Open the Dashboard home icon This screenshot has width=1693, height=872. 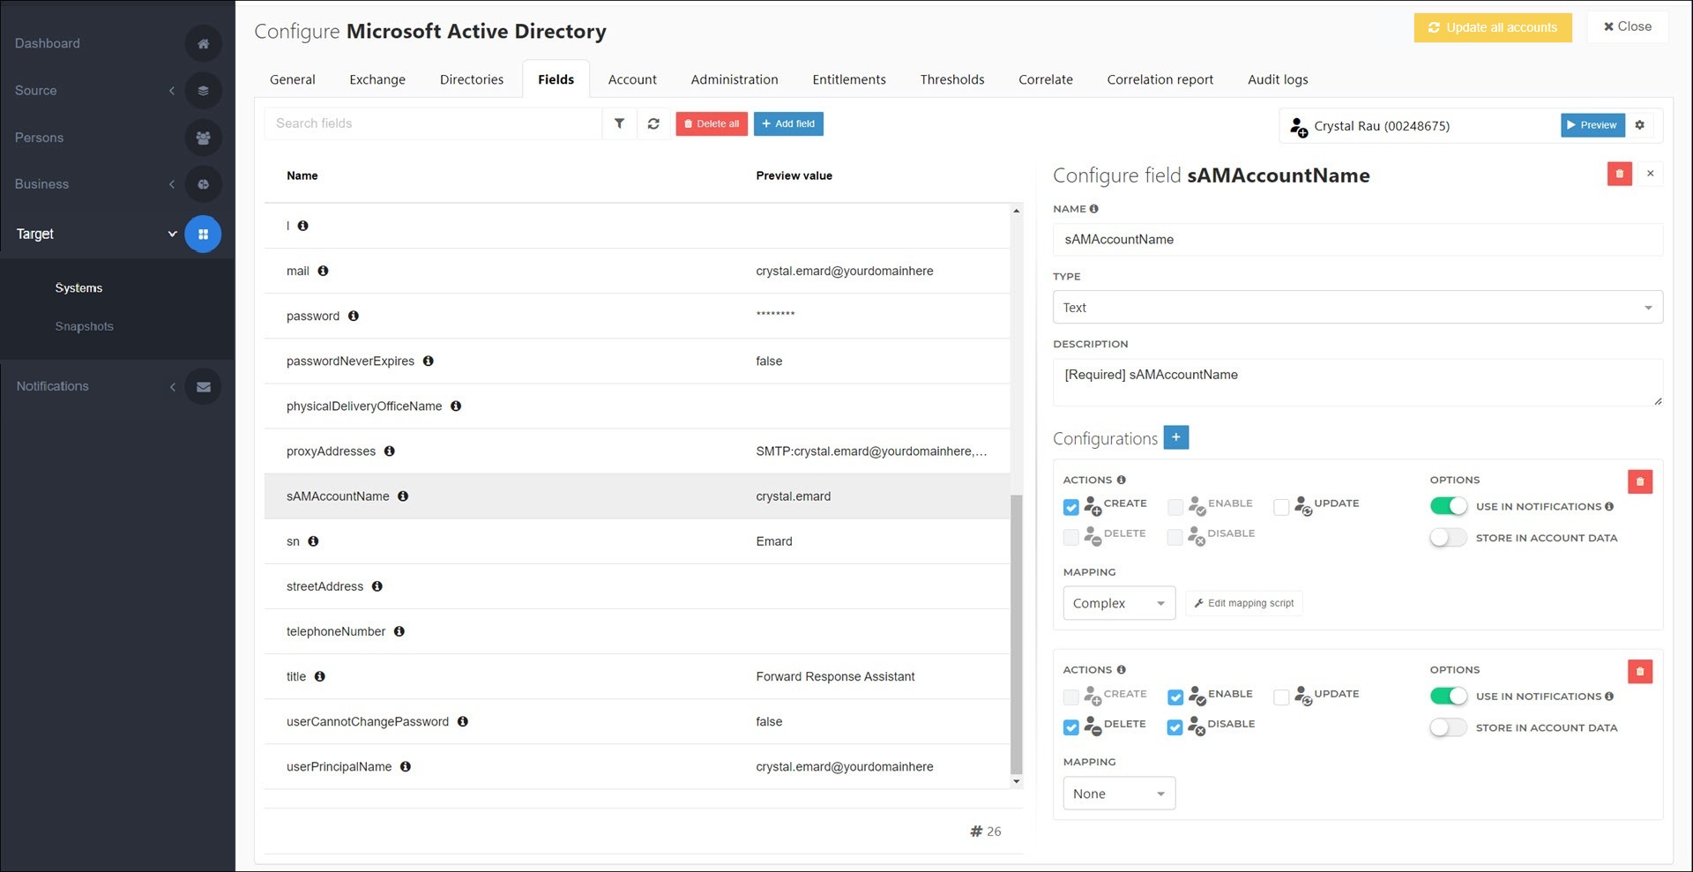pos(203,43)
